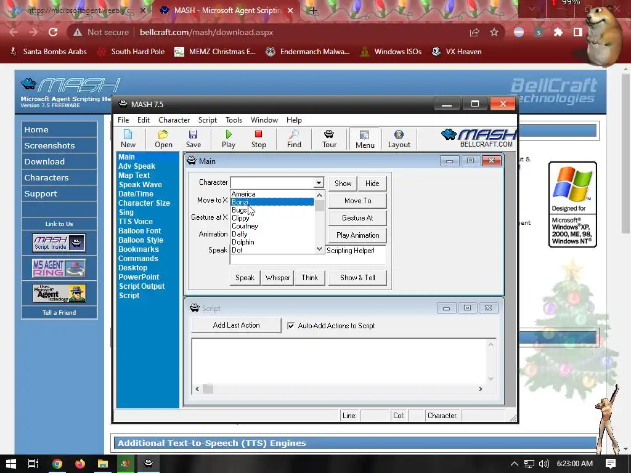Launch Firefox from the taskbar
631x473 pixels.
[79, 464]
